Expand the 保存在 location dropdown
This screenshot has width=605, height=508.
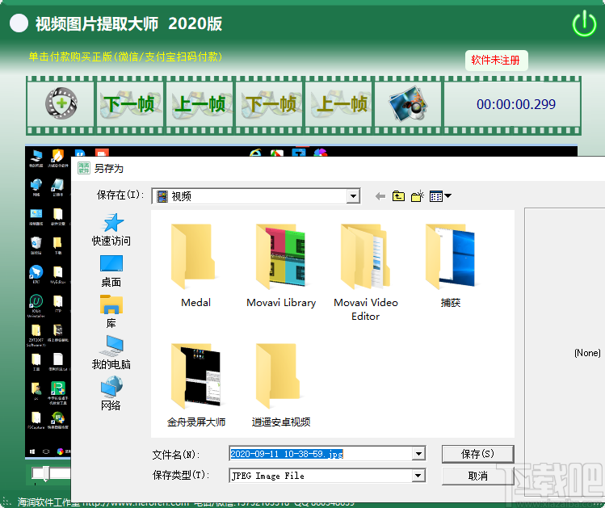point(353,196)
